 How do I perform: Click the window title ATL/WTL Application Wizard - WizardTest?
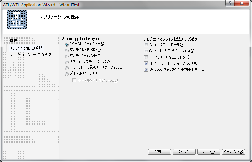pyautogui.click(x=41, y=5)
